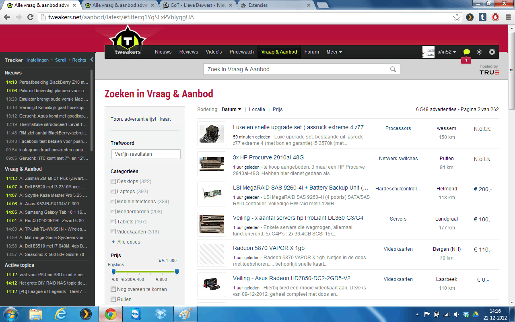Check the Desktops category checkbox
This screenshot has height=322, width=515.
113,182
